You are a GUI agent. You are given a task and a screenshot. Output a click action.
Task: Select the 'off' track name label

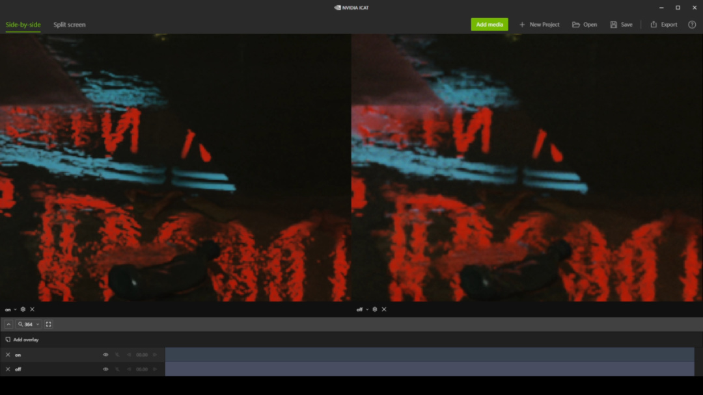pyautogui.click(x=18, y=369)
